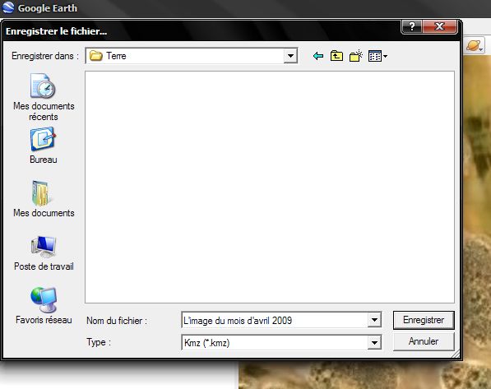Click inside the empty file list area
The image size is (491, 389).
pos(270,187)
